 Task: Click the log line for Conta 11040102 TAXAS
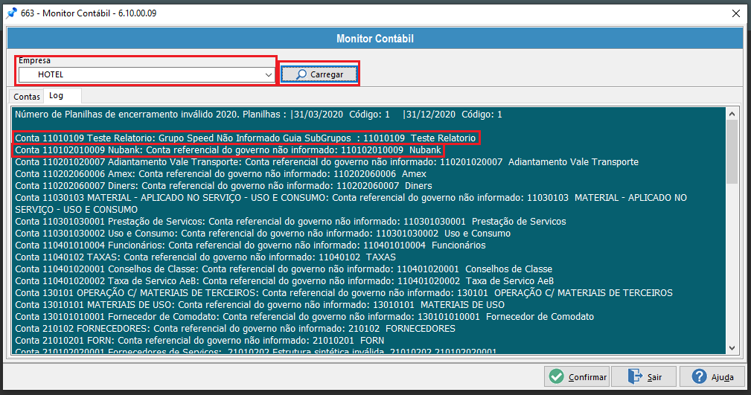tap(205, 257)
